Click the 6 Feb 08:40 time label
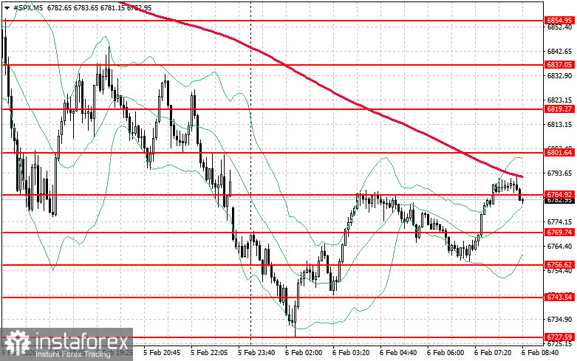Screen dimensions: 577x361 (x=540, y=353)
